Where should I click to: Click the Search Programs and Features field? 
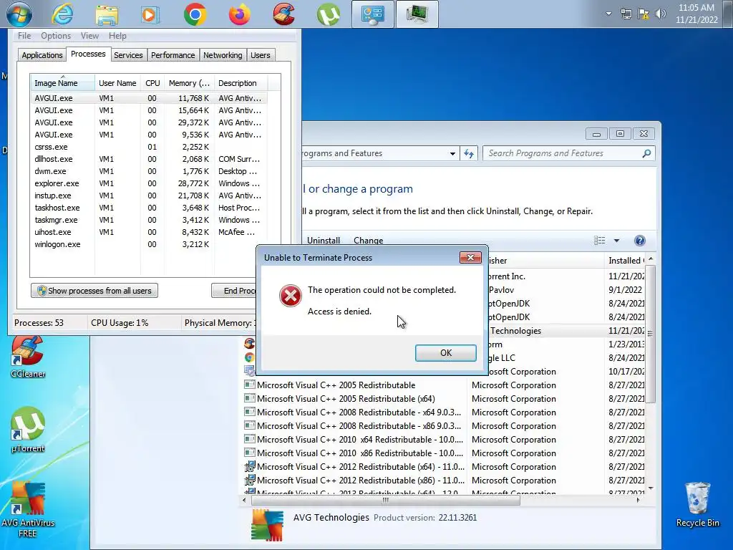click(x=568, y=153)
